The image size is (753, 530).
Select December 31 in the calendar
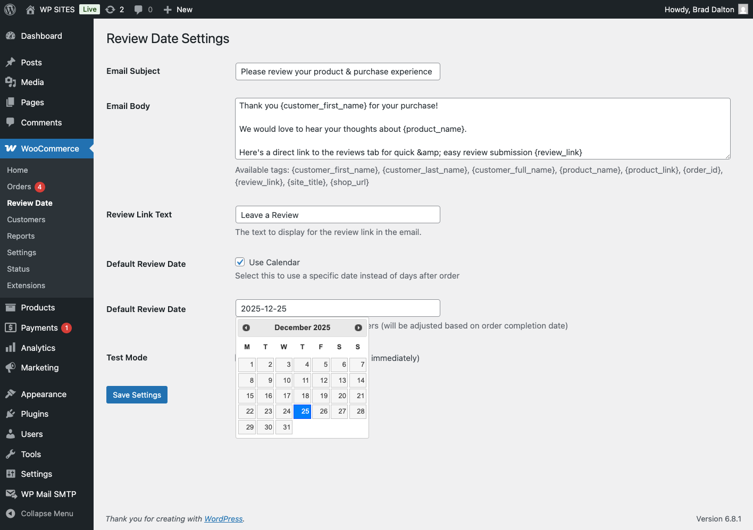[x=284, y=427]
